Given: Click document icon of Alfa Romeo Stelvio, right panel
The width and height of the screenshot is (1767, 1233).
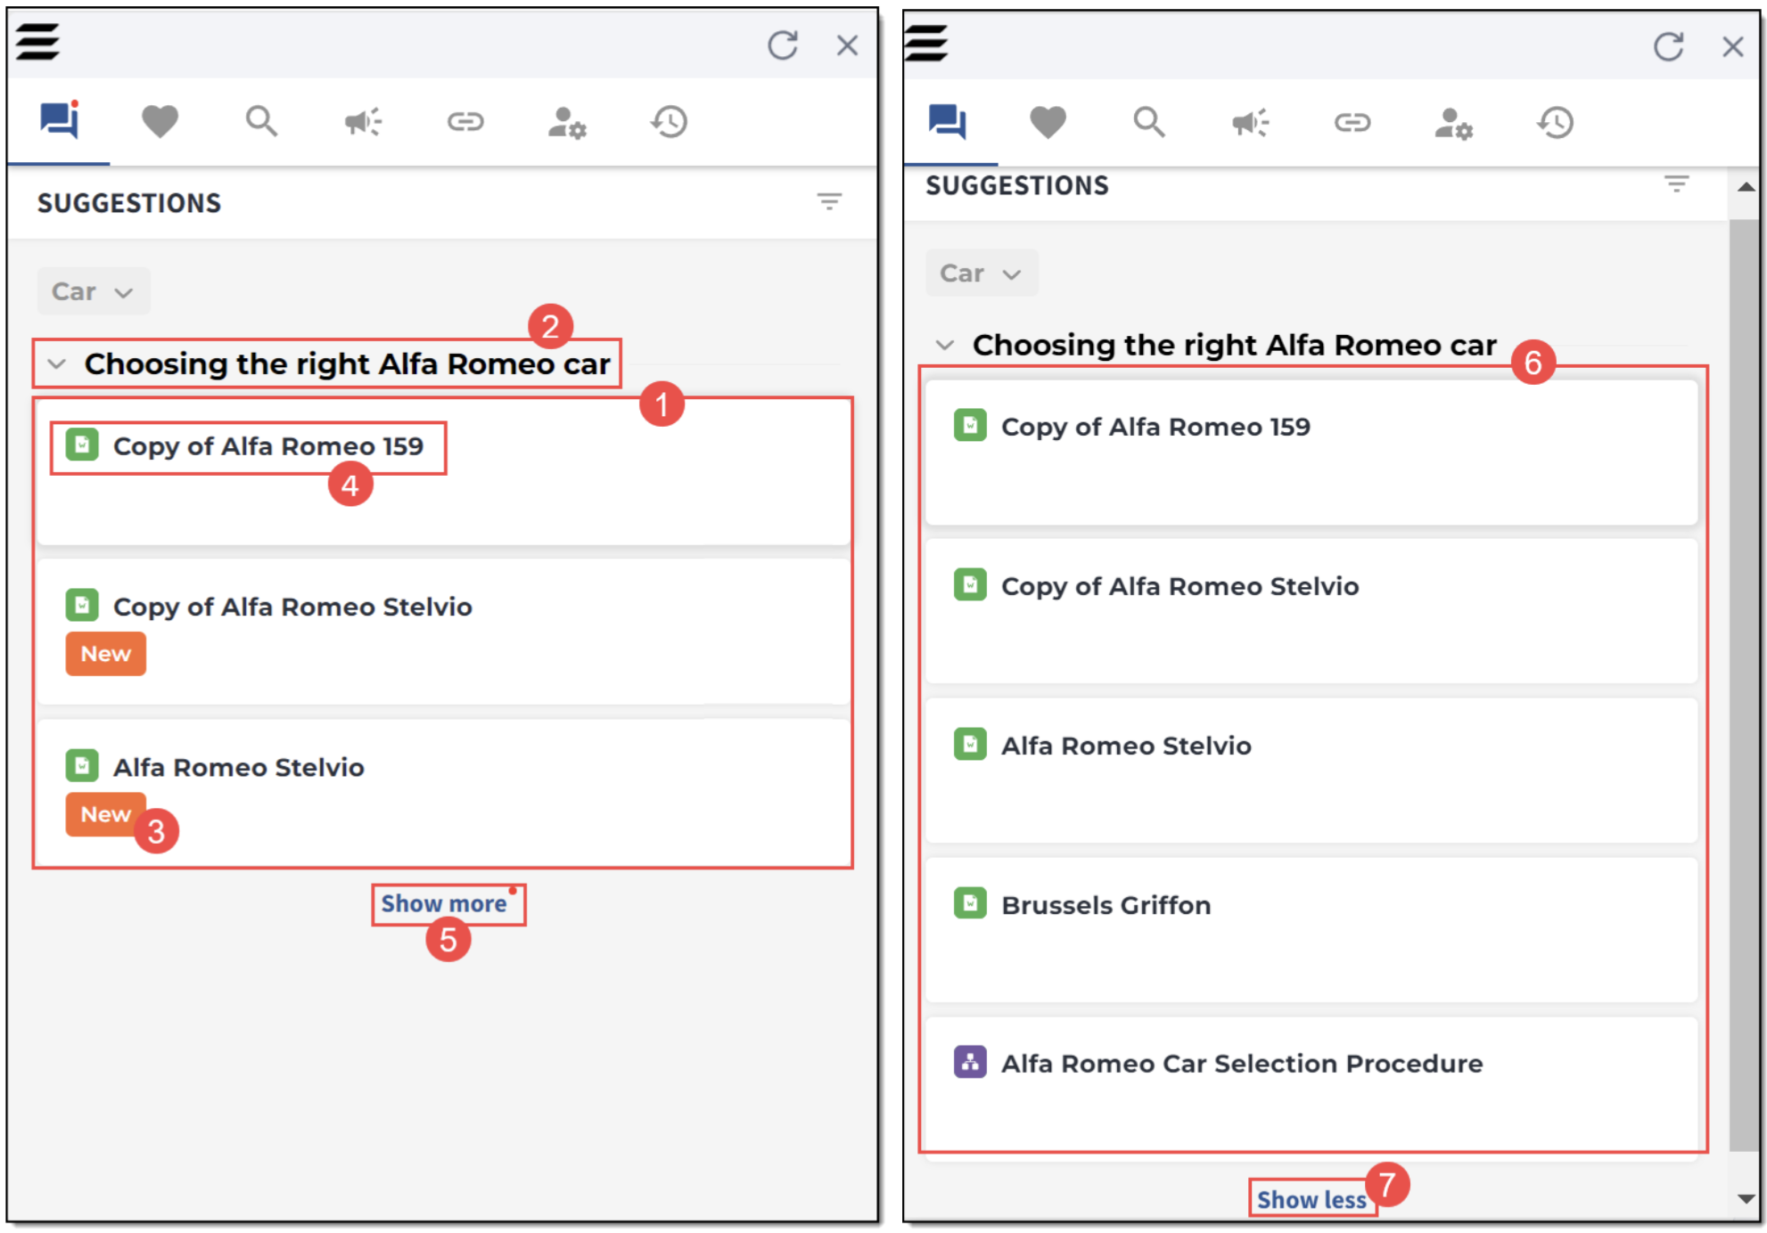Looking at the screenshot, I should 970,744.
